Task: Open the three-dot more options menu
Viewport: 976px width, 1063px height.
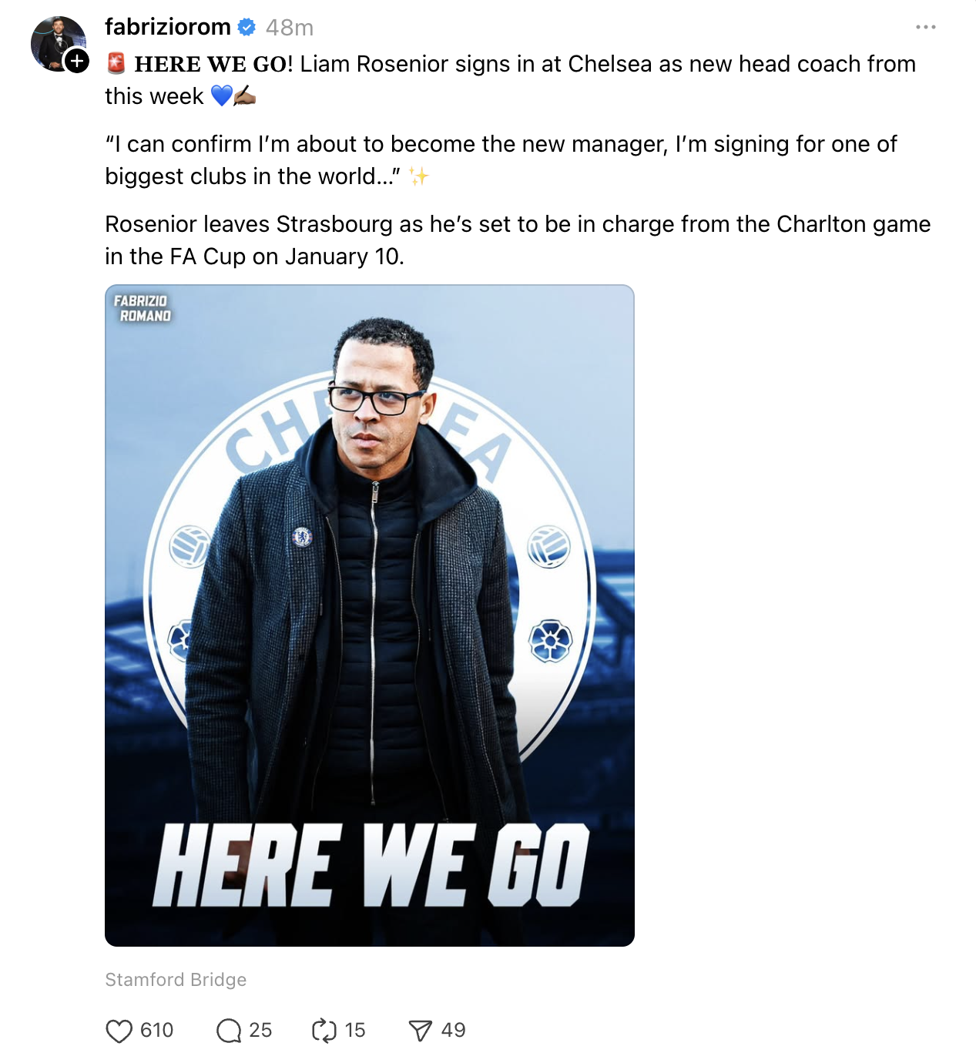Action: pos(925,27)
